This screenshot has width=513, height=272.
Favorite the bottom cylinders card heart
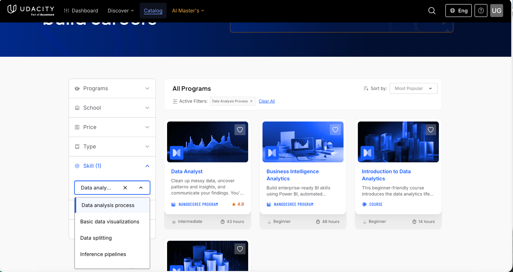240,249
